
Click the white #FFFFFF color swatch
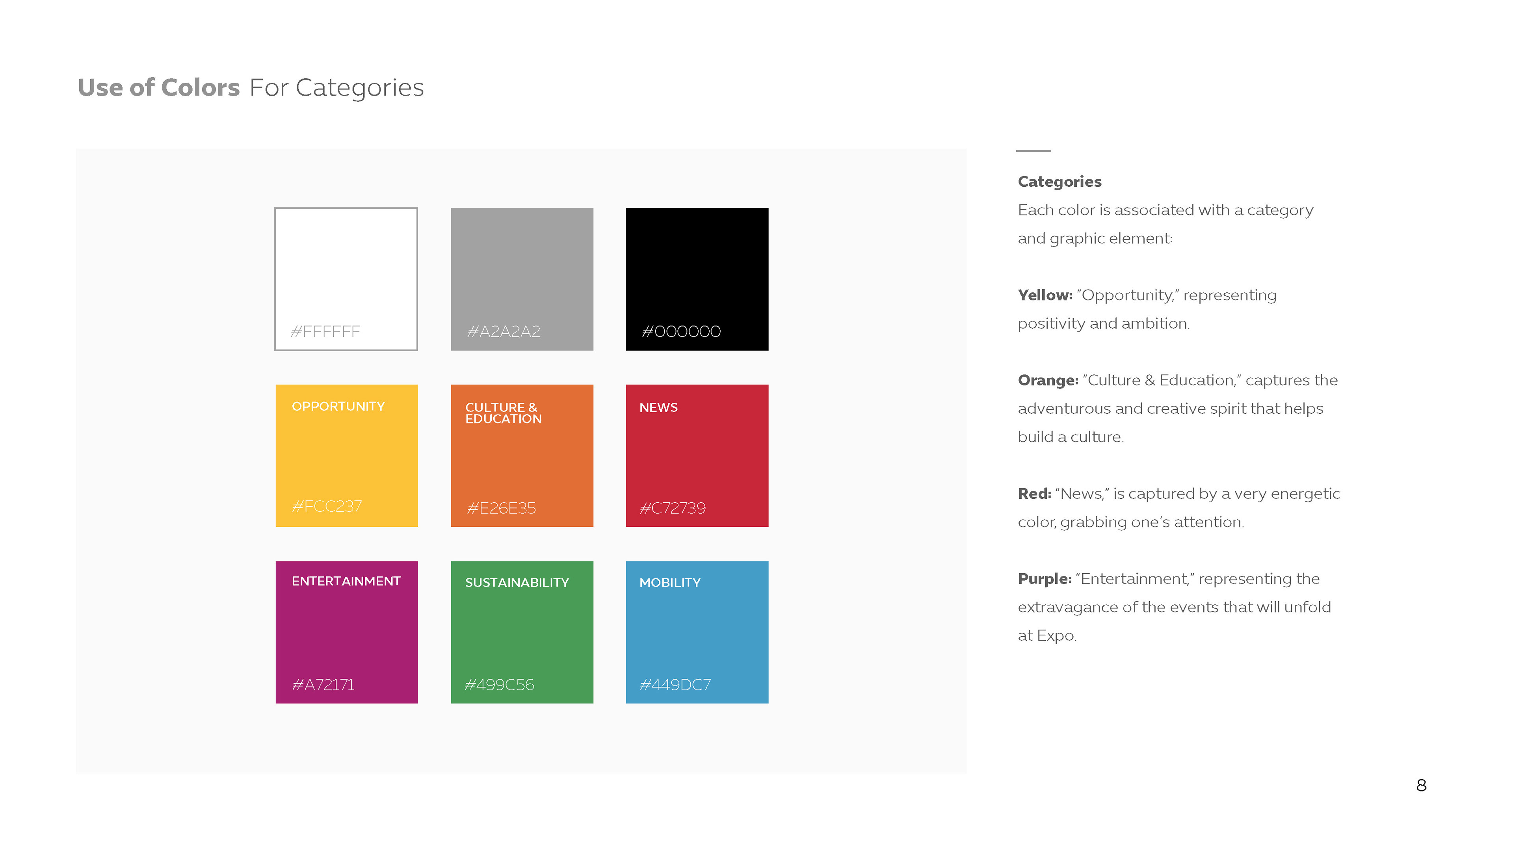tap(346, 279)
